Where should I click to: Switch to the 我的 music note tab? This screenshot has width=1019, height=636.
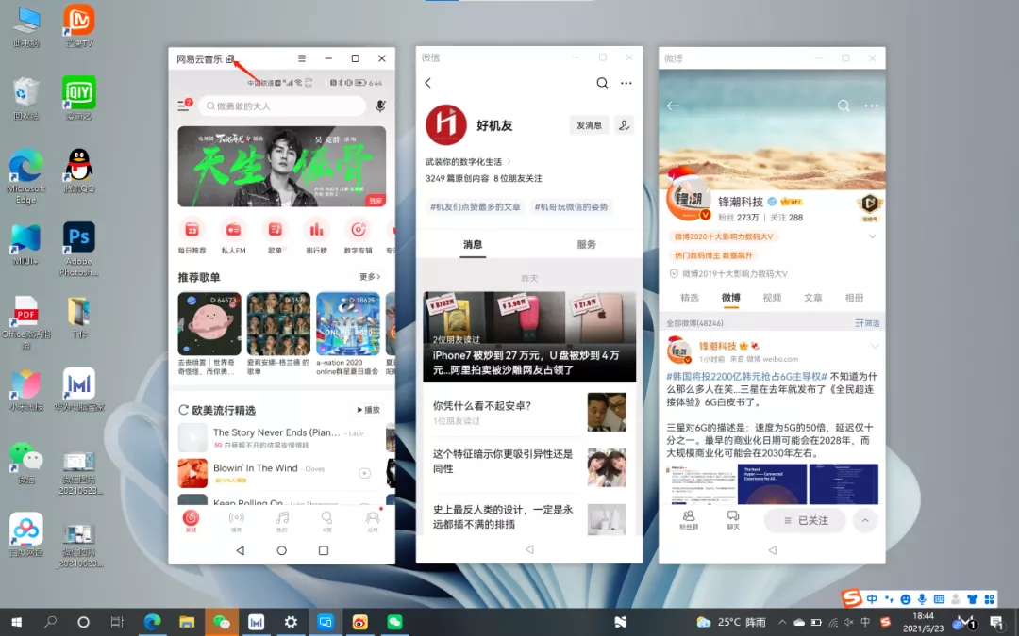[281, 520]
